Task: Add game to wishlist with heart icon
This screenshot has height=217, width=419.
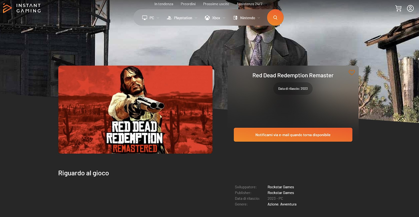Action: 352,72
